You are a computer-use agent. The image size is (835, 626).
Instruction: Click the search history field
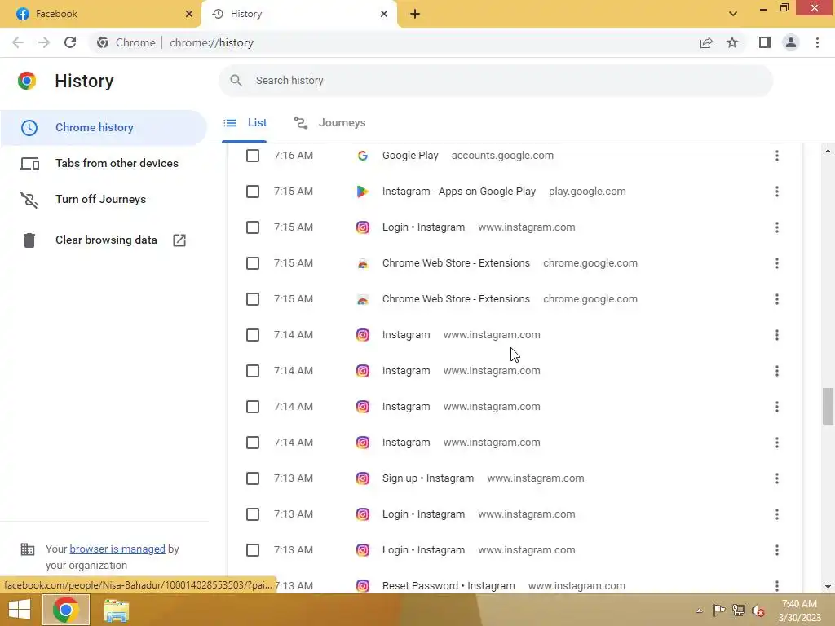click(495, 81)
